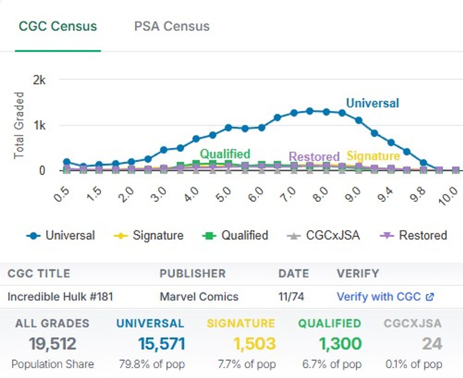This screenshot has height=378, width=463.
Task: Click the gray CGCxJSA legend triangle icon
Action: (x=293, y=236)
